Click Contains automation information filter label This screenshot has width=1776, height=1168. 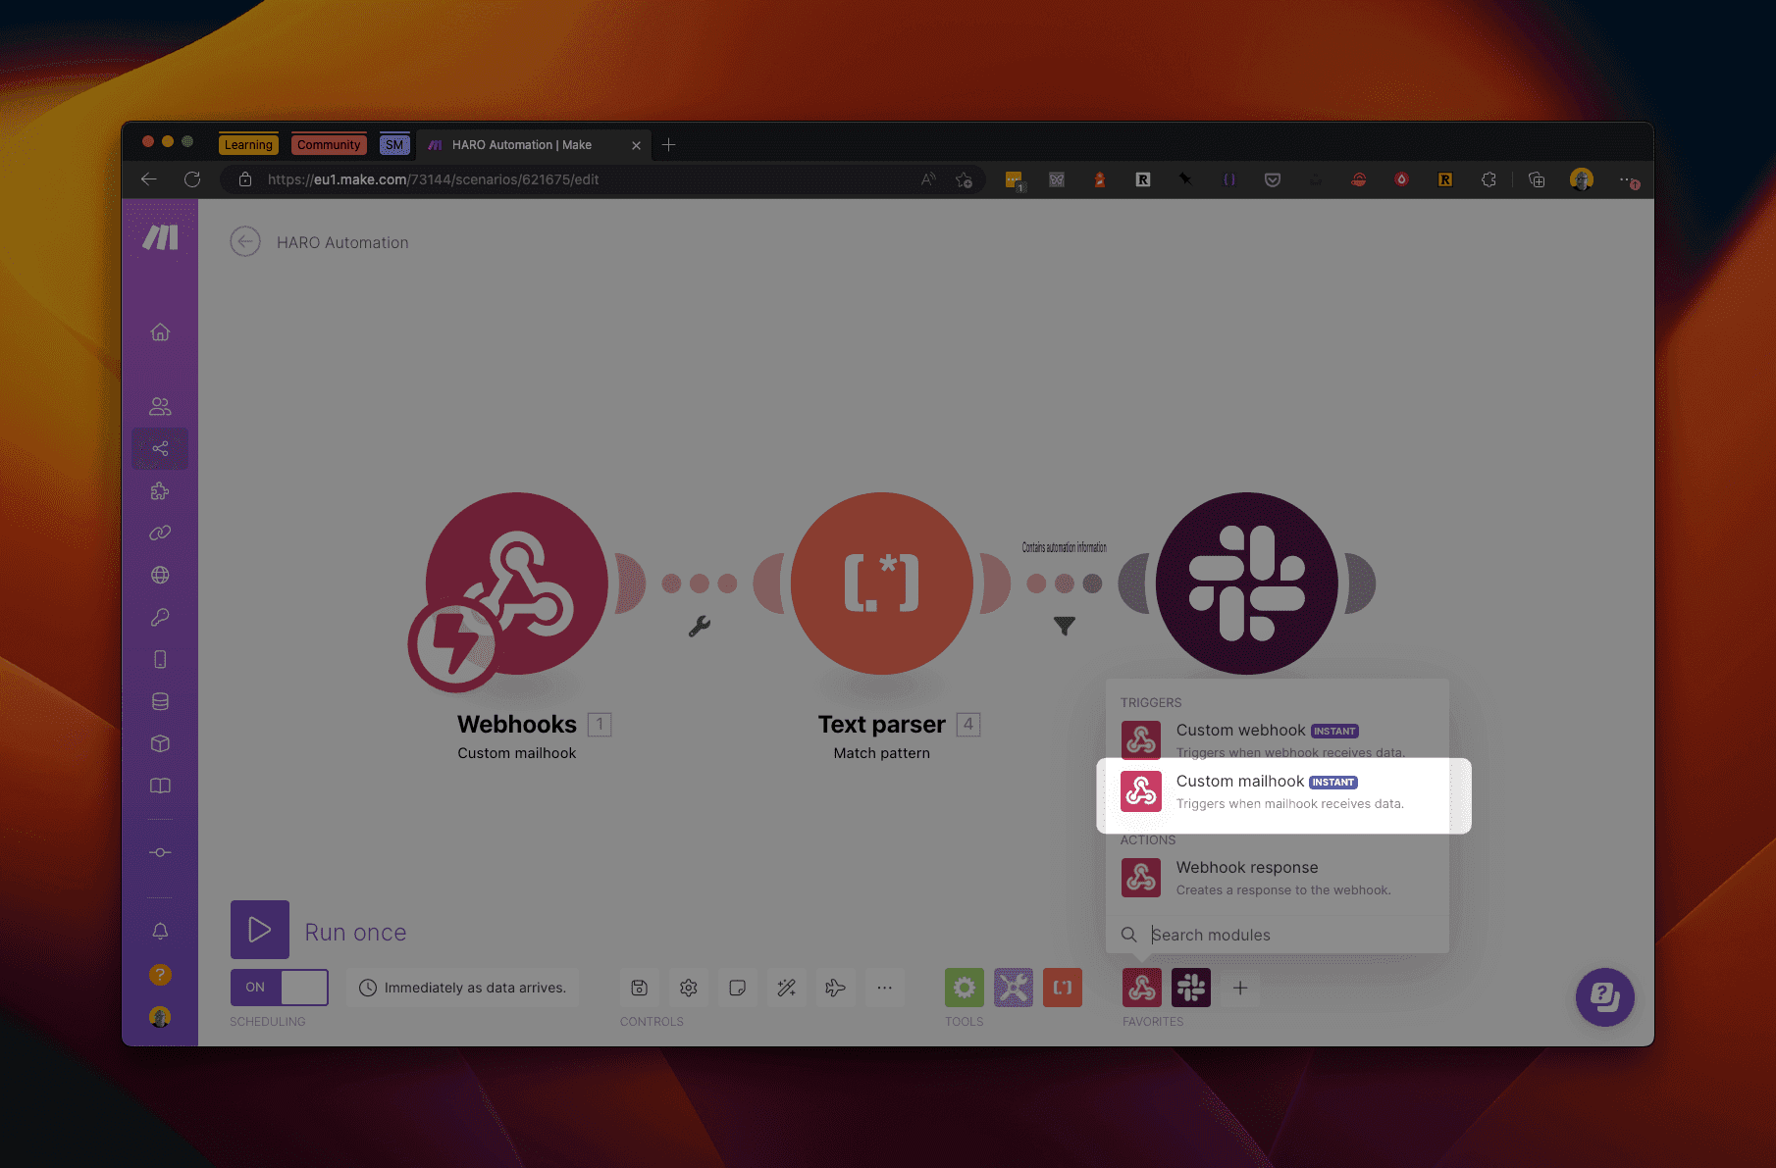[1065, 547]
